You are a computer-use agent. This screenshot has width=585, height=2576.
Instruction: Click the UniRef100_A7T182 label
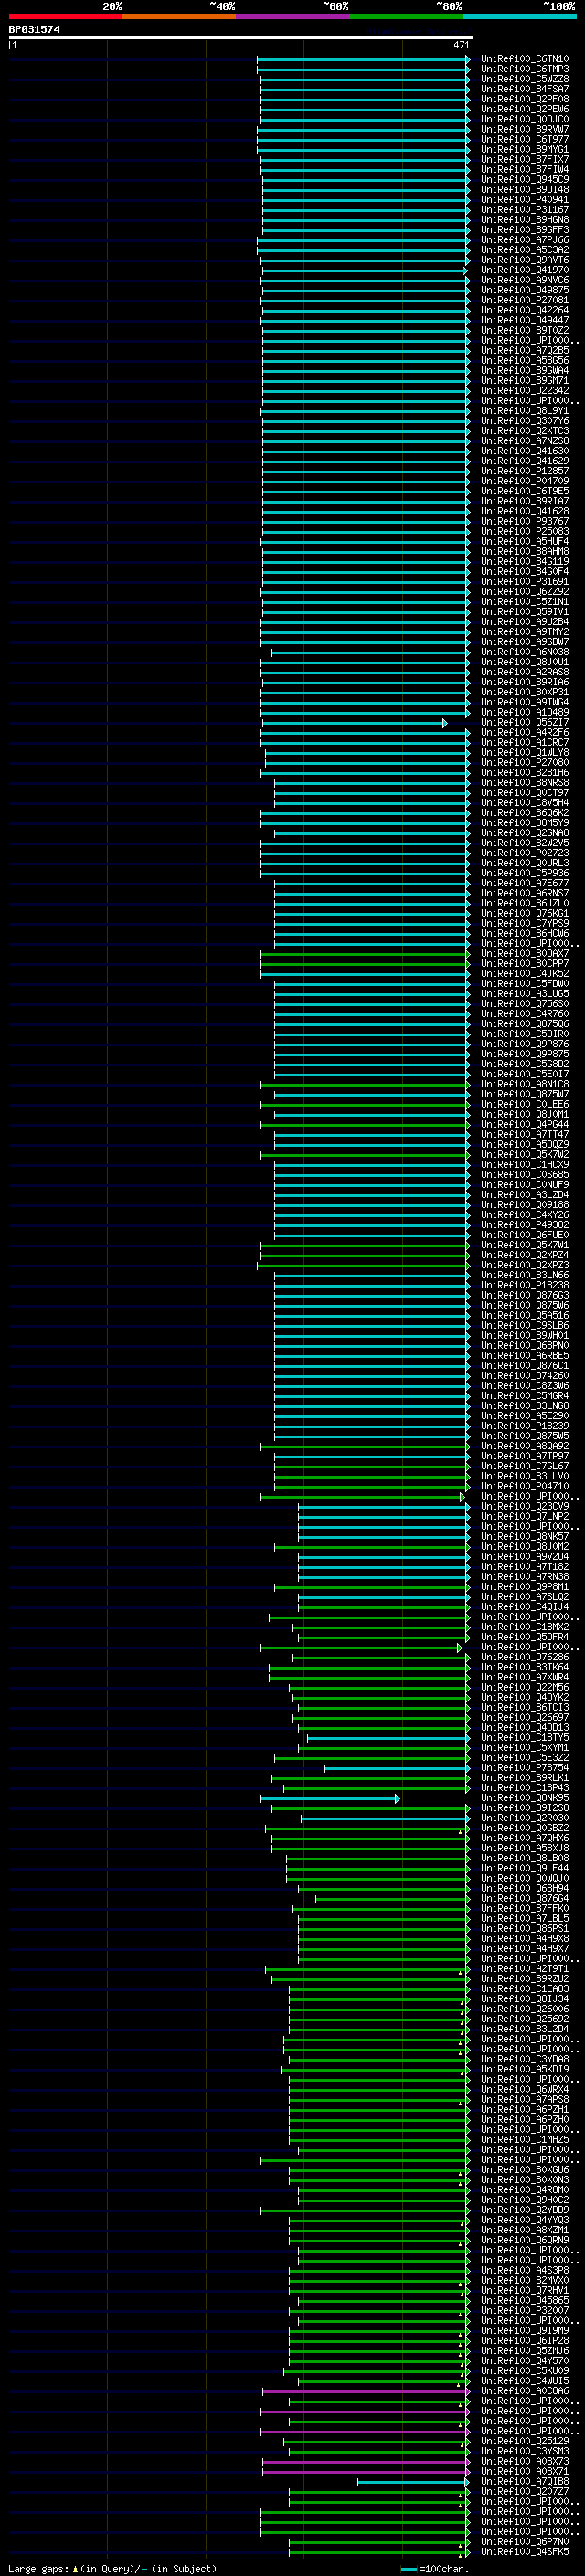(525, 1567)
